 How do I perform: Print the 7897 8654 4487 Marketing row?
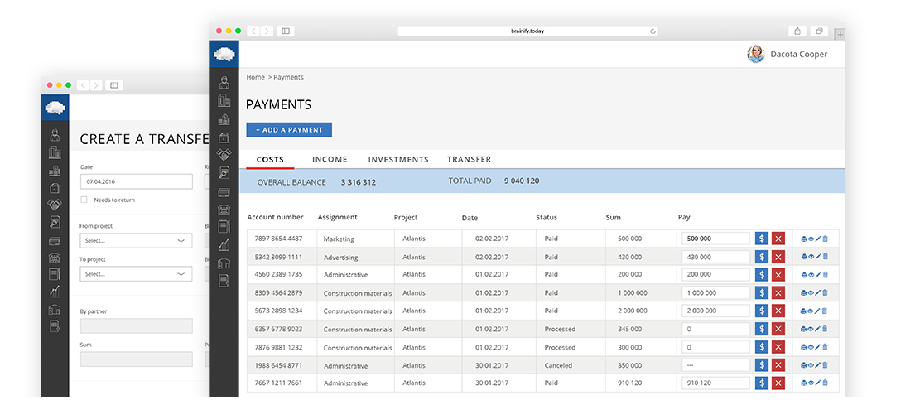[804, 239]
